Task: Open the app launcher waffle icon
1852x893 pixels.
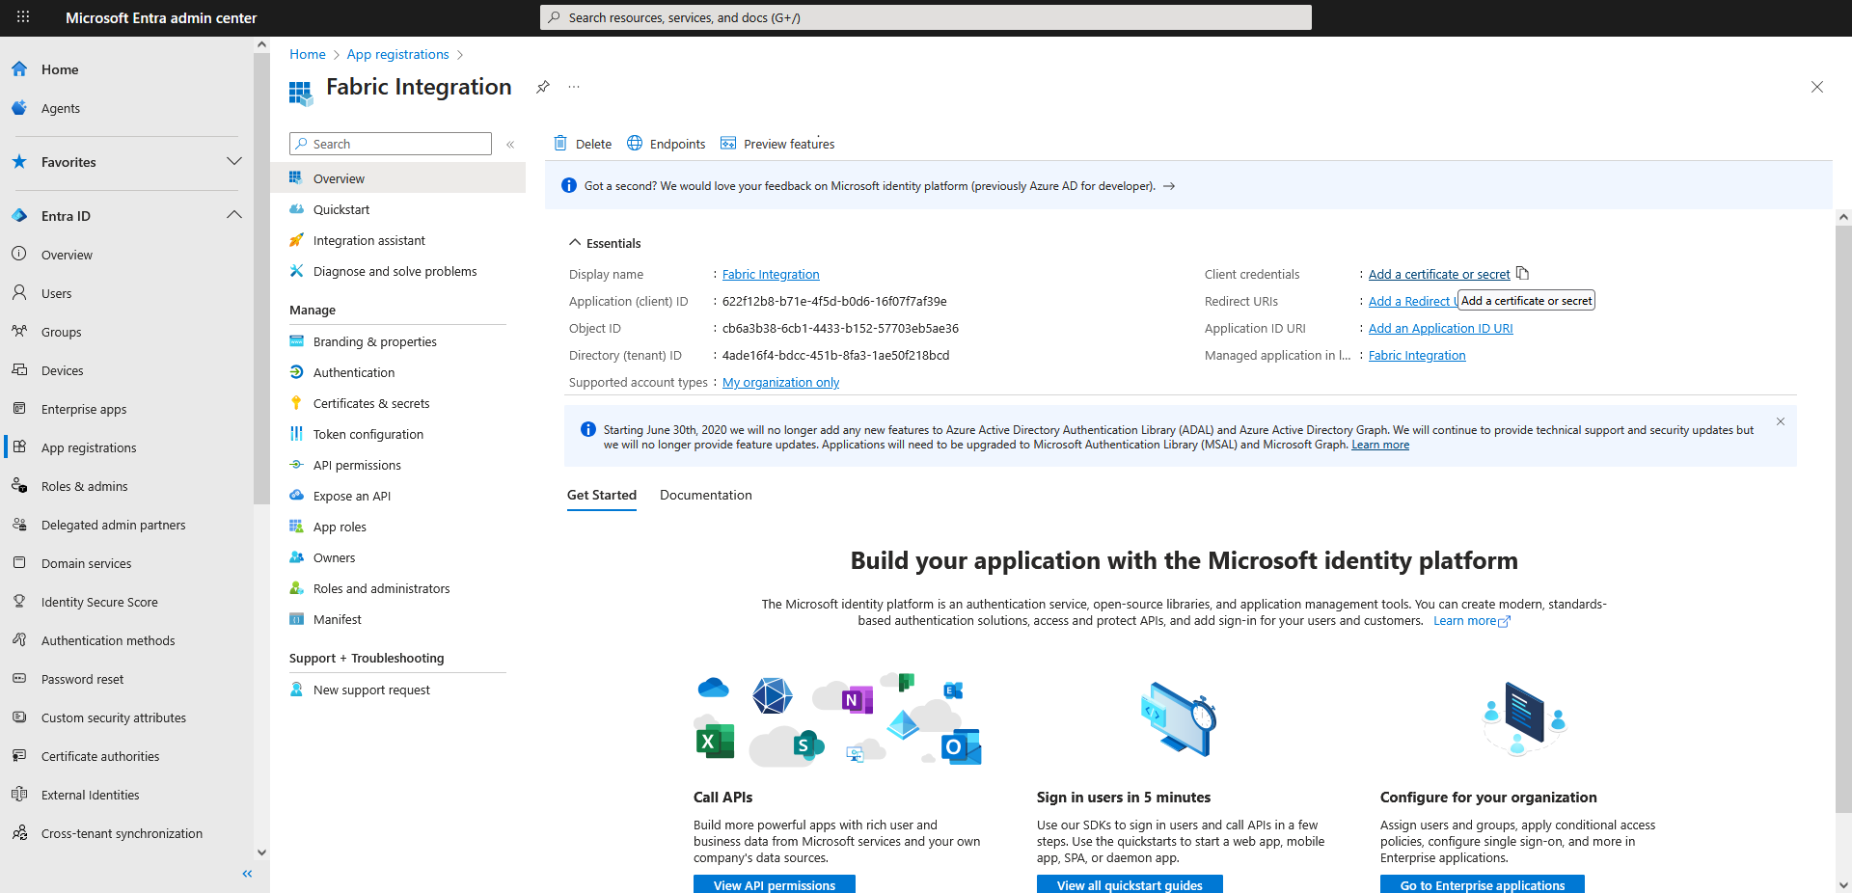Action: coord(23,17)
